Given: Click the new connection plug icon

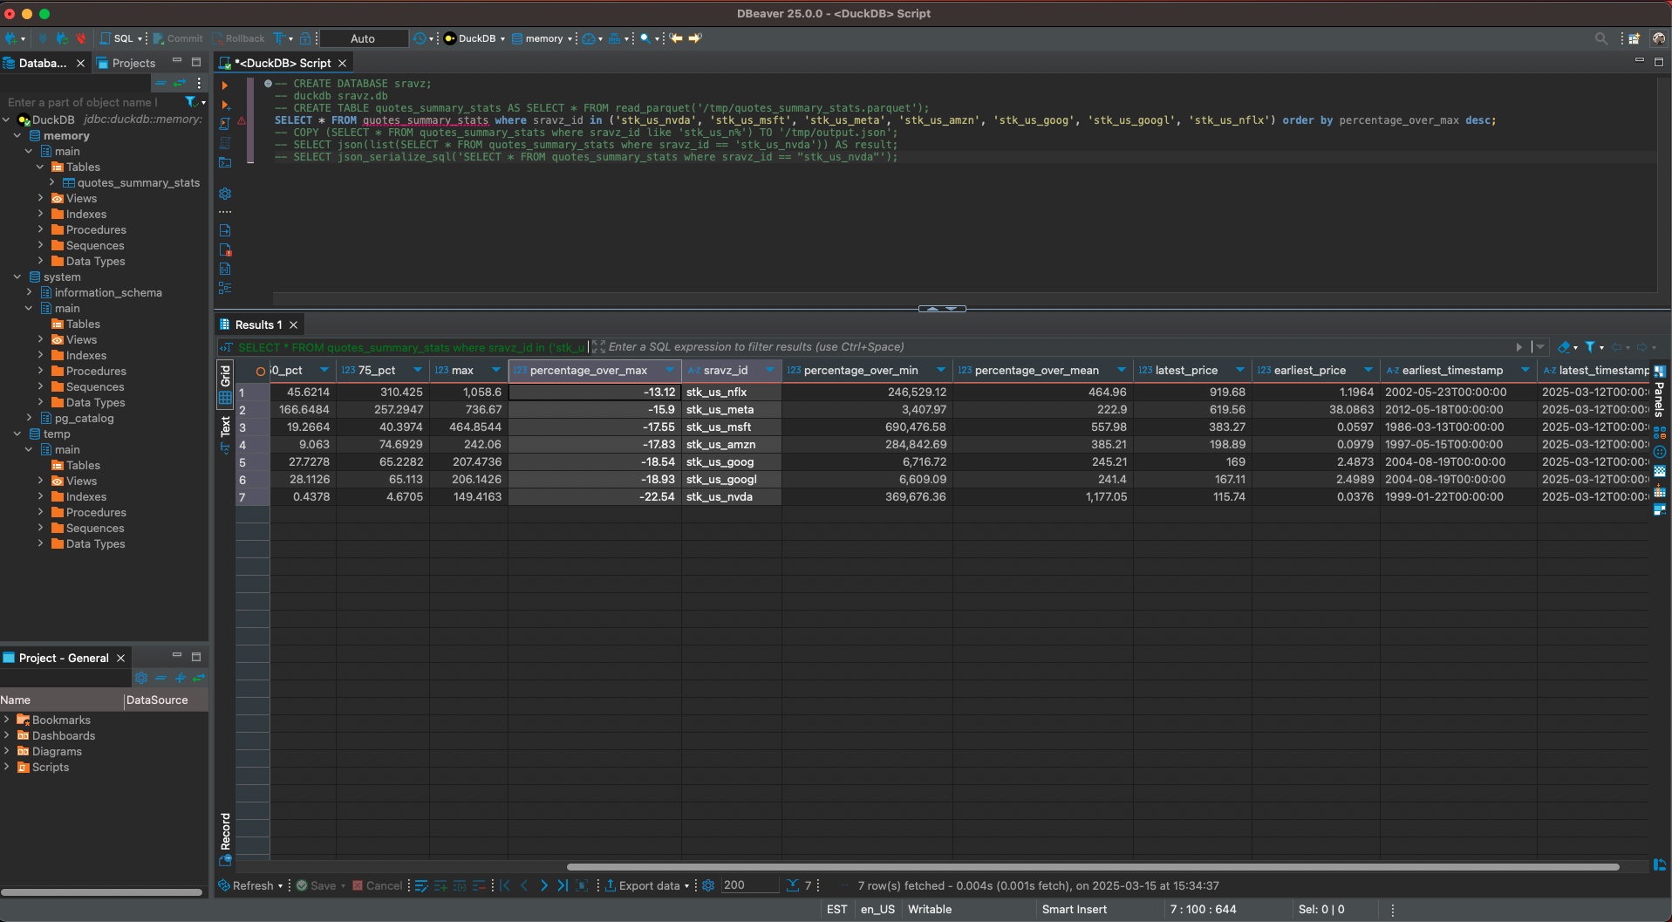Looking at the screenshot, I should coord(12,38).
